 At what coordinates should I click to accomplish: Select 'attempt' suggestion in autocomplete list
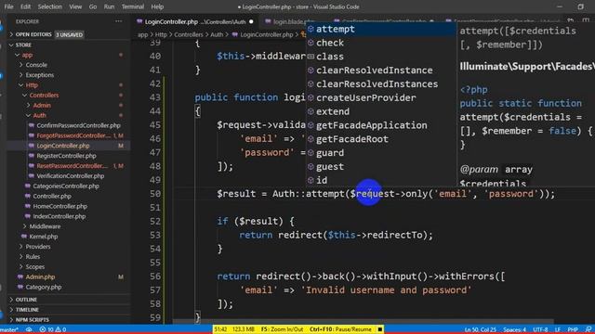click(381, 29)
